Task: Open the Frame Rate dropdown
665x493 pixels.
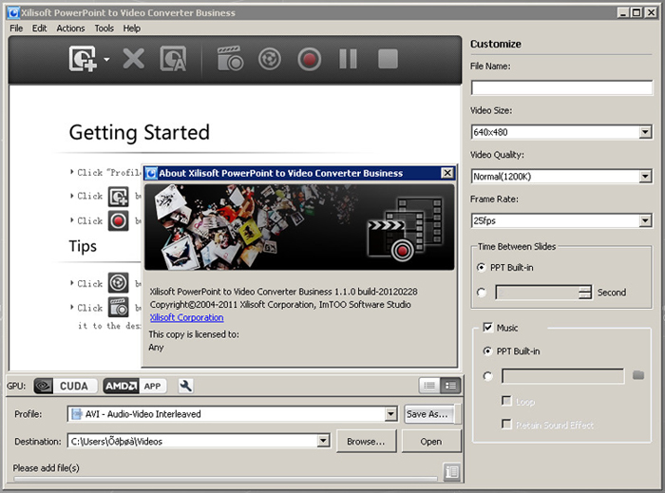Action: [x=645, y=220]
